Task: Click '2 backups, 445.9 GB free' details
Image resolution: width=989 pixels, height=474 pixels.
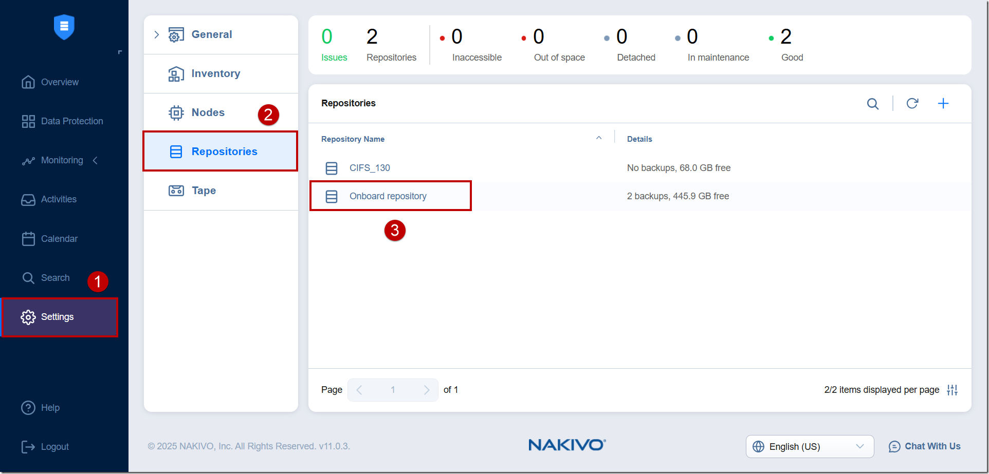Action: point(678,196)
